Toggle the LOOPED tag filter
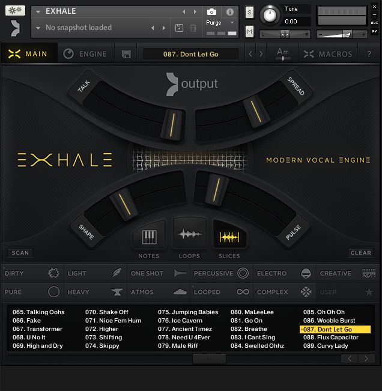Viewport: 382px width, 391px height. tap(222, 292)
